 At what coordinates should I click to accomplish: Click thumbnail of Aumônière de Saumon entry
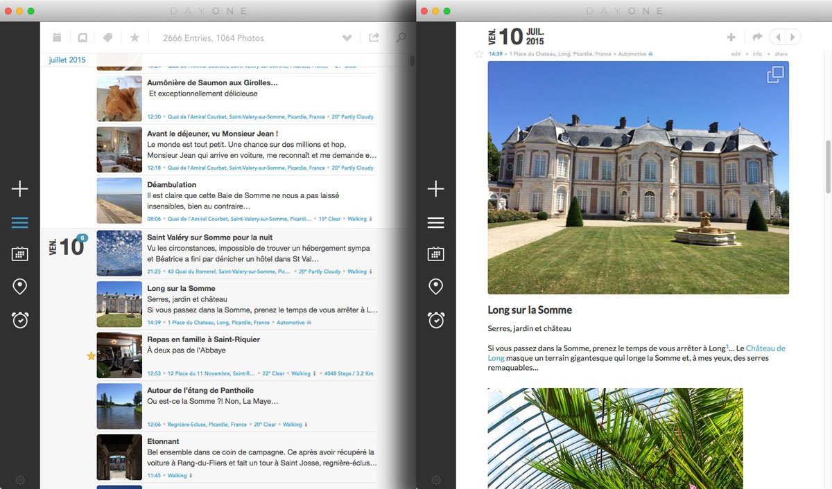[119, 98]
